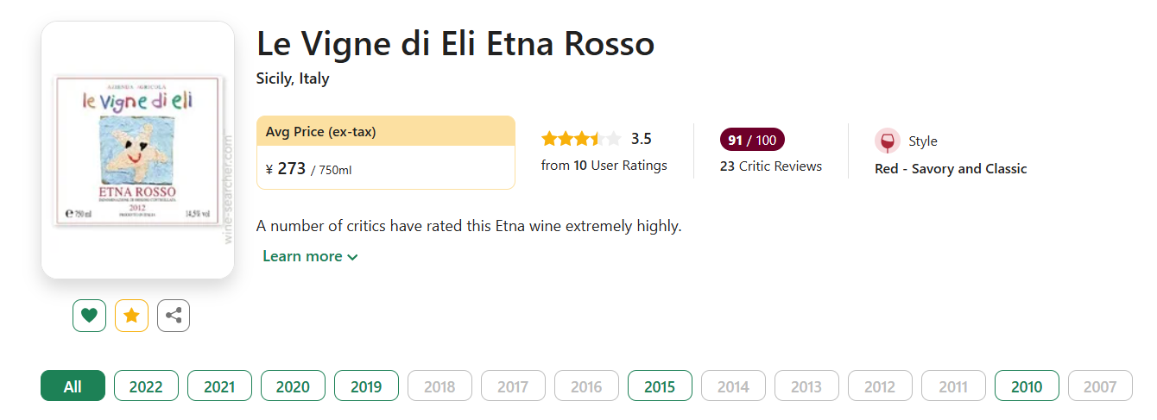Click the 2007 vintage pill
Screen dimensions: 1157x420
pyautogui.click(x=1100, y=386)
